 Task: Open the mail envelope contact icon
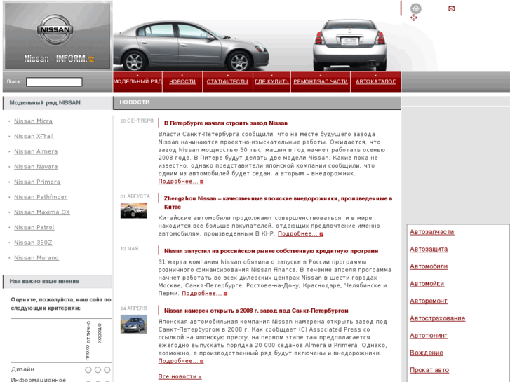[x=451, y=9]
